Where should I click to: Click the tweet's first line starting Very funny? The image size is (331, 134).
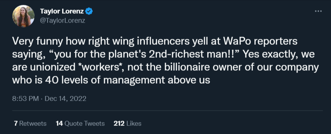pos(155,41)
